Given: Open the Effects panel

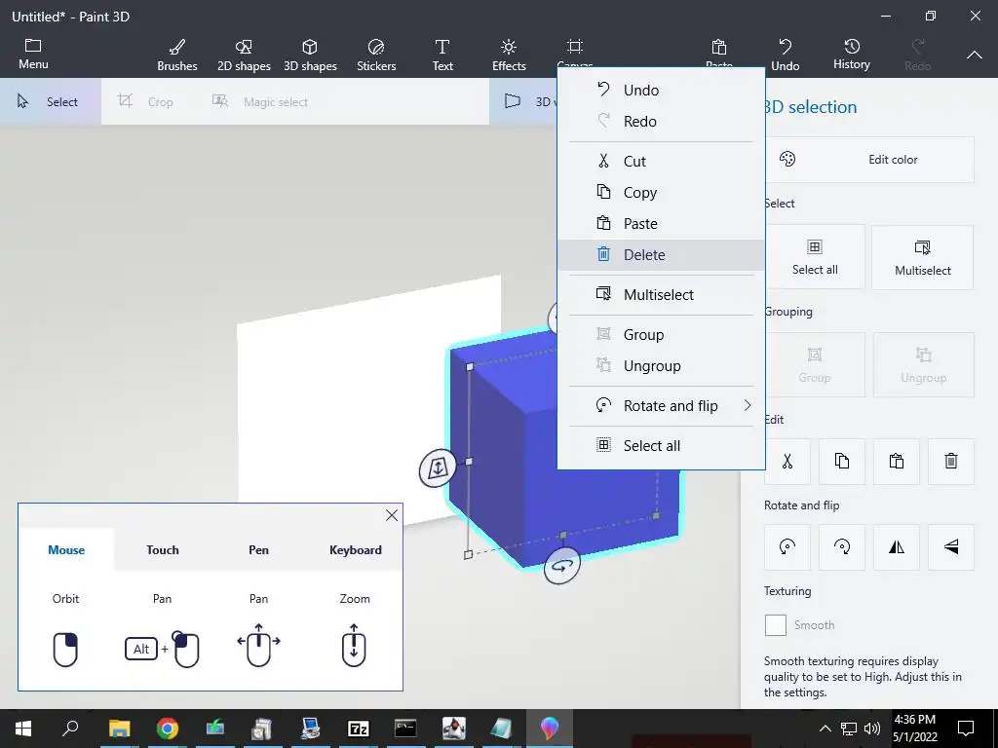Looking at the screenshot, I should click(x=509, y=55).
